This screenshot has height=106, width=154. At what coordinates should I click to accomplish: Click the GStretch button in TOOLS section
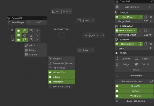pyautogui.click(x=124, y=59)
